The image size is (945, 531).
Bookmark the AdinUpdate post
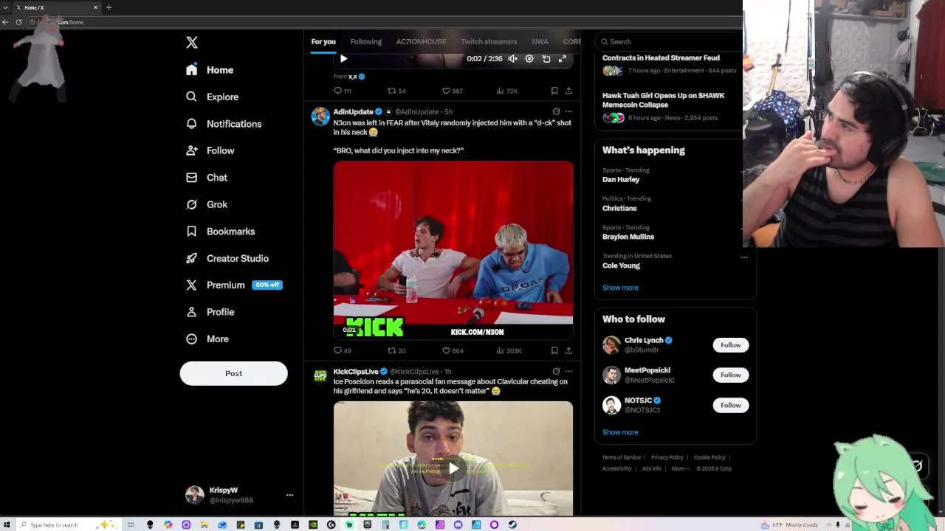554,351
